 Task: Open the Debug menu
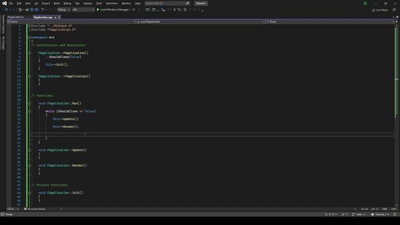click(67, 3)
